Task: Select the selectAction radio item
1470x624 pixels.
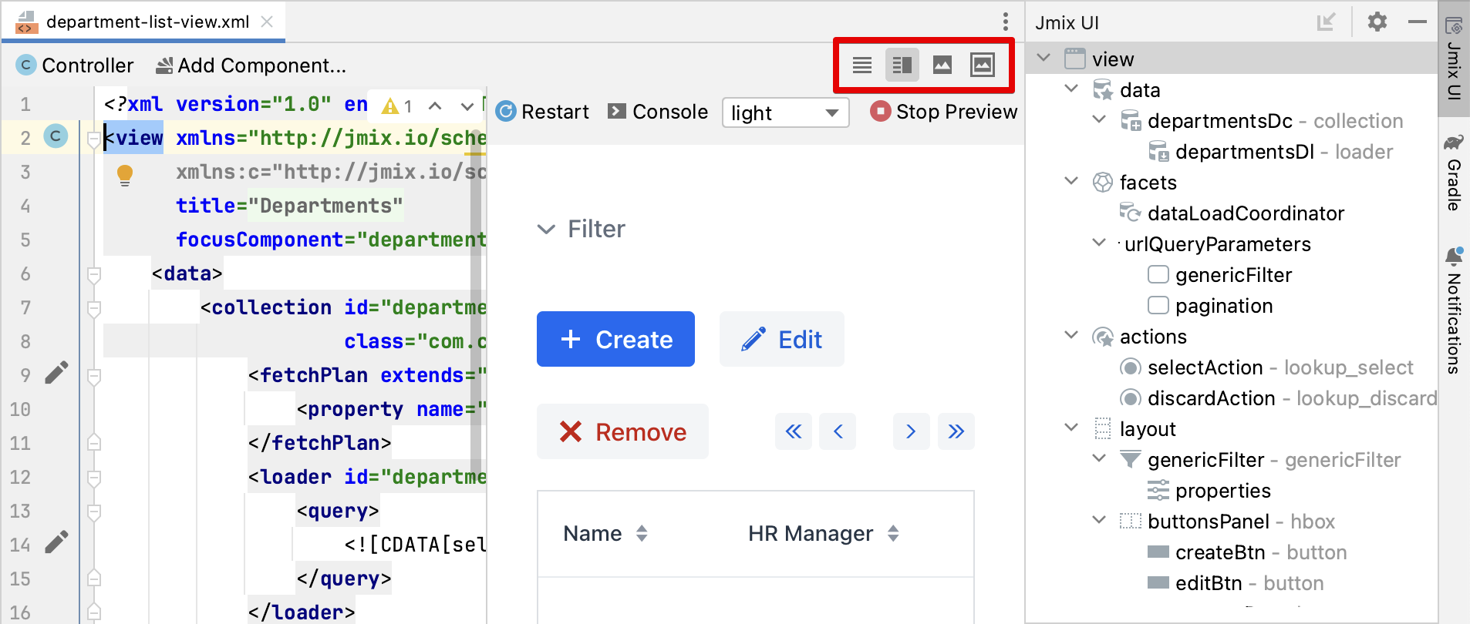Action: [x=1130, y=367]
